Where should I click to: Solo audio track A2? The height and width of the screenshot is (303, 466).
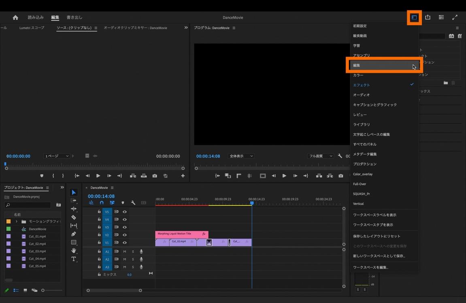(x=133, y=259)
